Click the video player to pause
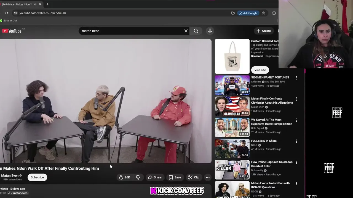353x198 pixels. tap(106, 101)
